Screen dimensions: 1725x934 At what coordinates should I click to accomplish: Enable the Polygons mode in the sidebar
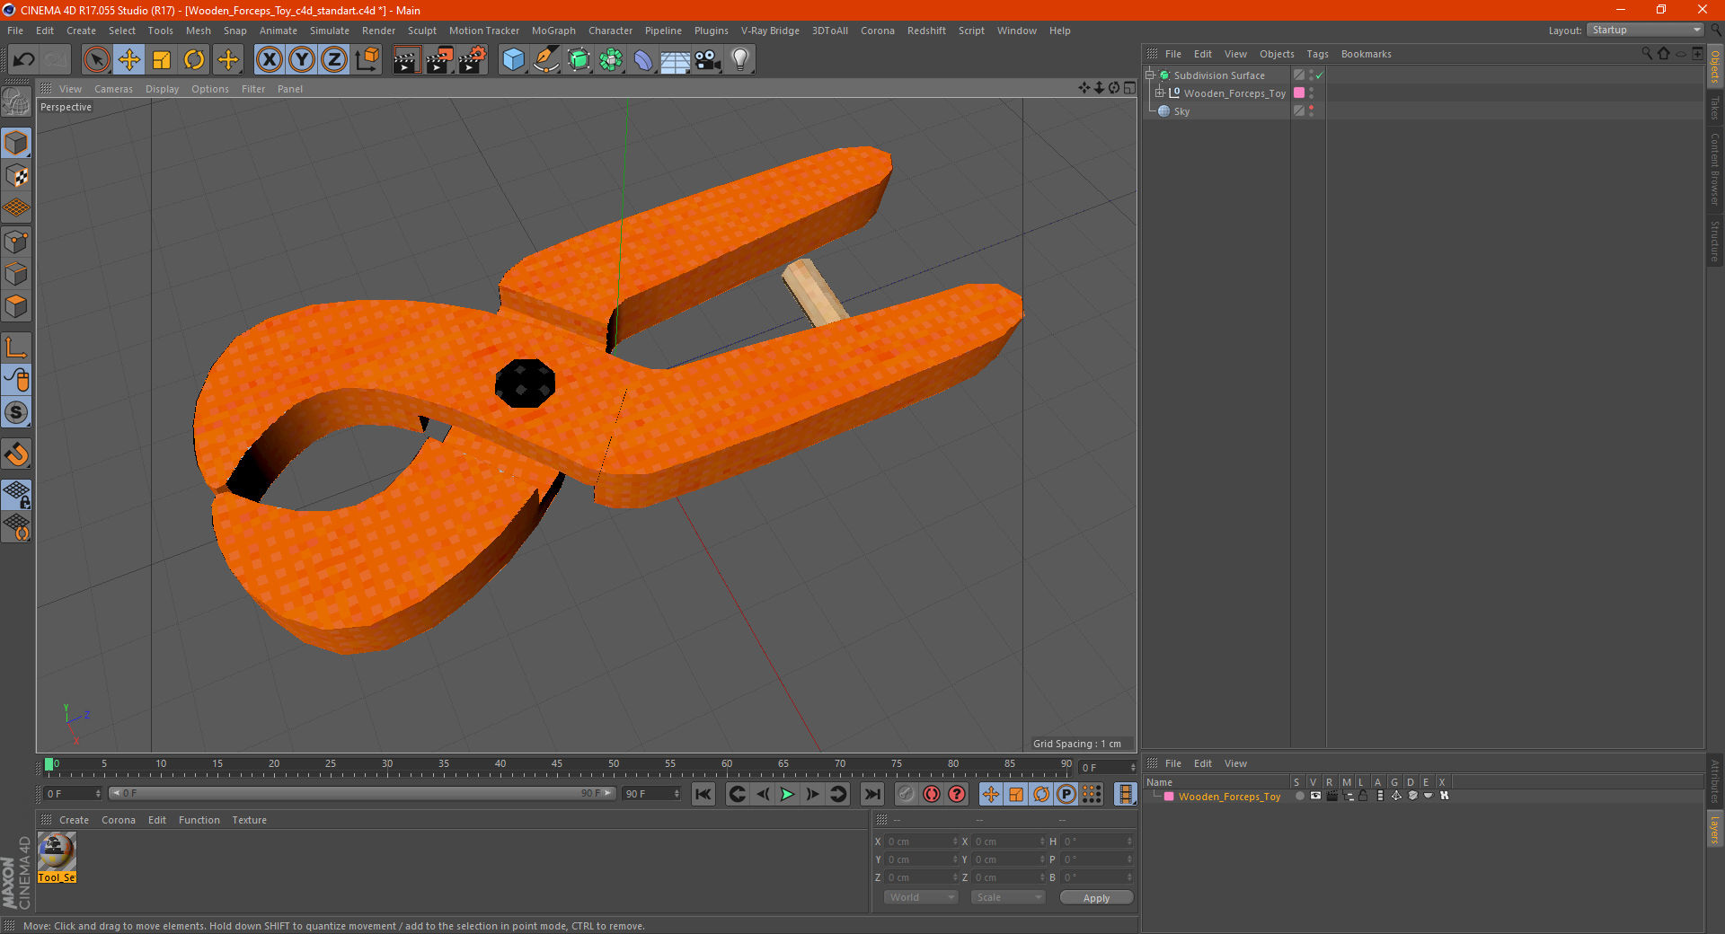click(x=16, y=306)
